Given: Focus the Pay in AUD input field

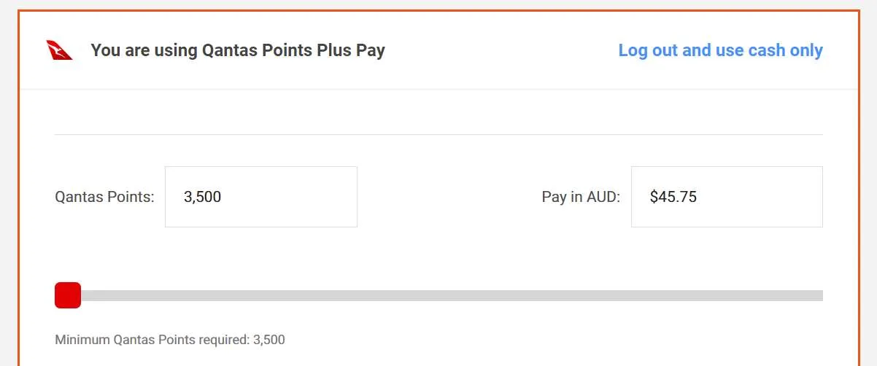Looking at the screenshot, I should coord(726,197).
